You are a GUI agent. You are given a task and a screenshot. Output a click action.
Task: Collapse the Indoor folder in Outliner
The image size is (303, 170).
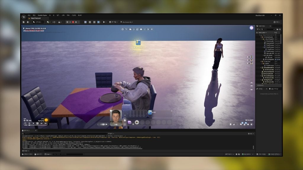point(262,63)
